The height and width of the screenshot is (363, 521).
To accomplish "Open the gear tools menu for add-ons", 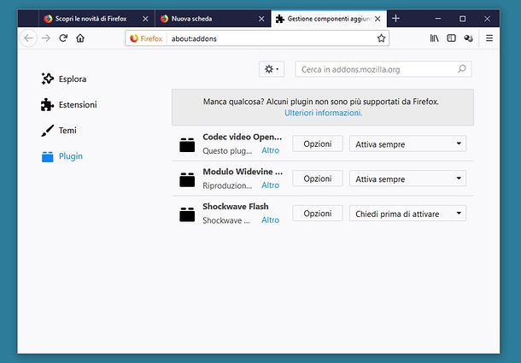I will [x=272, y=69].
